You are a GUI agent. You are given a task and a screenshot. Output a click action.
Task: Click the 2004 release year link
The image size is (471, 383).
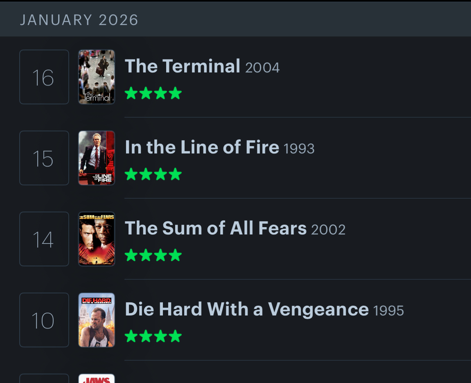tap(262, 68)
